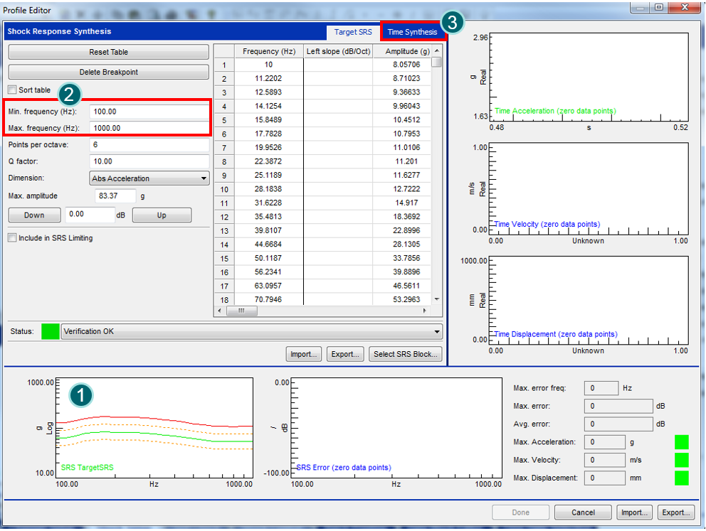This screenshot has width=706, height=531.
Task: Click the table's horizontal scrollbar right arrow
Action: pos(426,311)
